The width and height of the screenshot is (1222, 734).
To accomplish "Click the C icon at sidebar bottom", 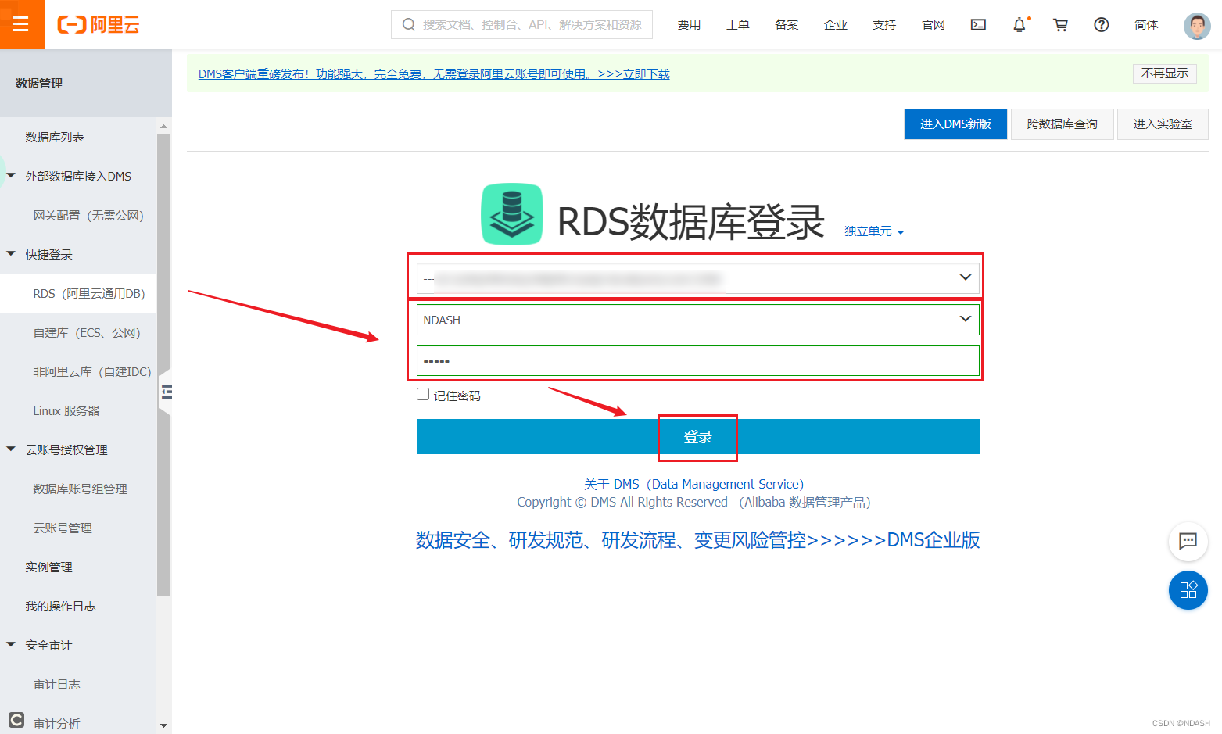I will coord(16,719).
